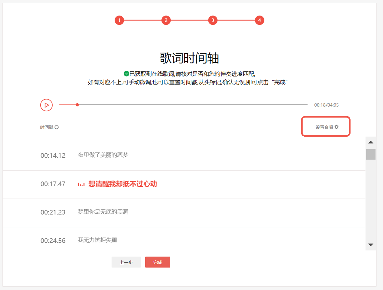Click the timestamp 00:24.56
Viewport: 383px width, 290px height.
(53, 241)
